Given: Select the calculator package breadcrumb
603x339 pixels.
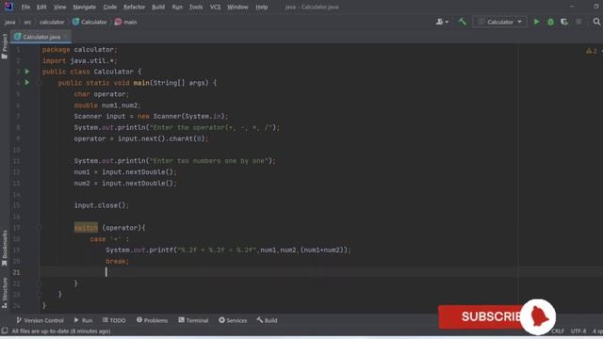Looking at the screenshot, I should (x=52, y=23).
